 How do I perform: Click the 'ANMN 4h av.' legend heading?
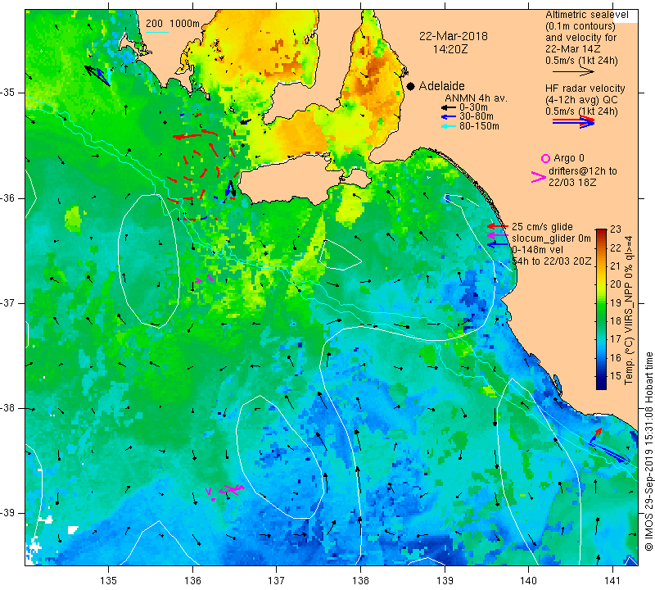click(x=476, y=98)
